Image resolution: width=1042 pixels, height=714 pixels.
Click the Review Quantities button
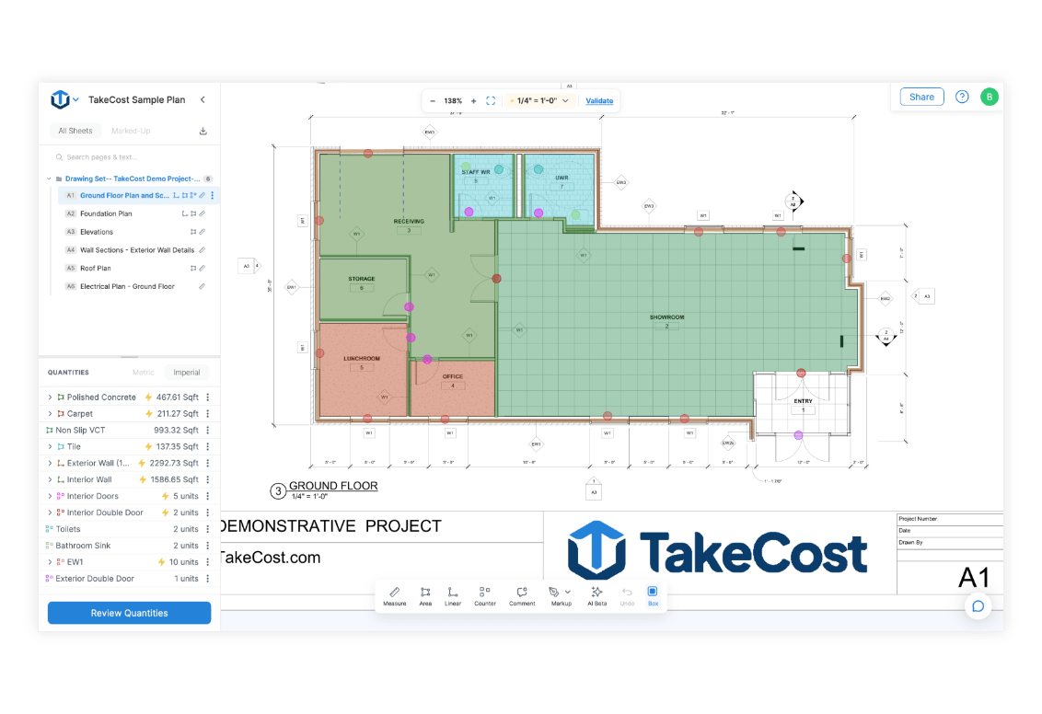pos(129,613)
